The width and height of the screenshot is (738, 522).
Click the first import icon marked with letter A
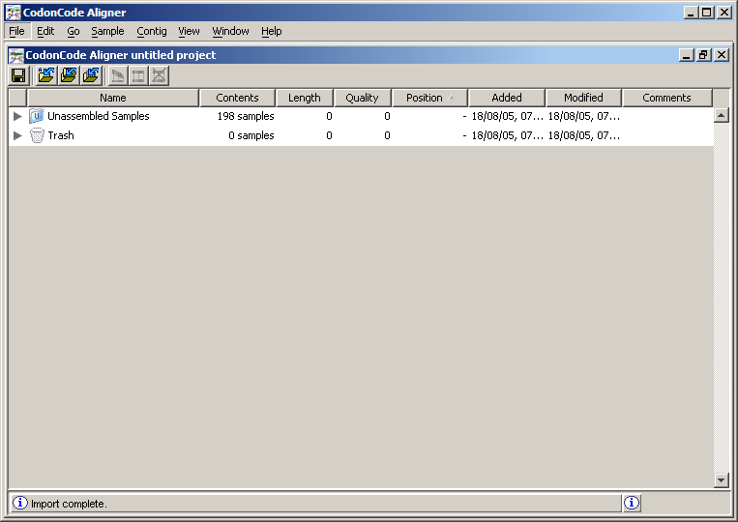[46, 75]
